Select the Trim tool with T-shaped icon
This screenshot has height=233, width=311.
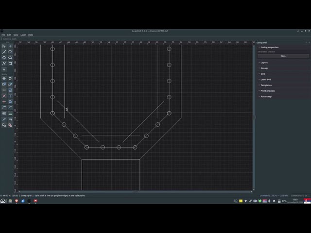10,96
